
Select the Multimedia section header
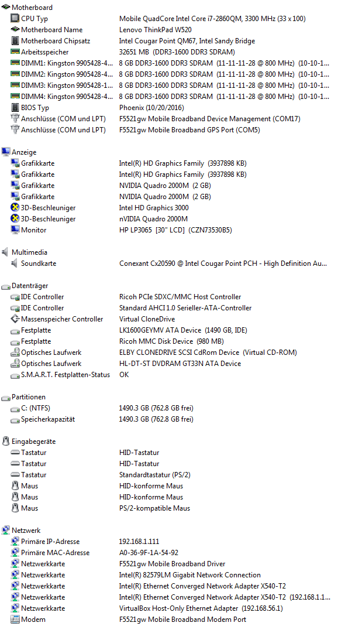coord(29,252)
